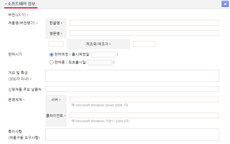Click the 개요 및 특성 text area
Image resolution: width=230 pixels, height=144 pixels.
pos(132,76)
